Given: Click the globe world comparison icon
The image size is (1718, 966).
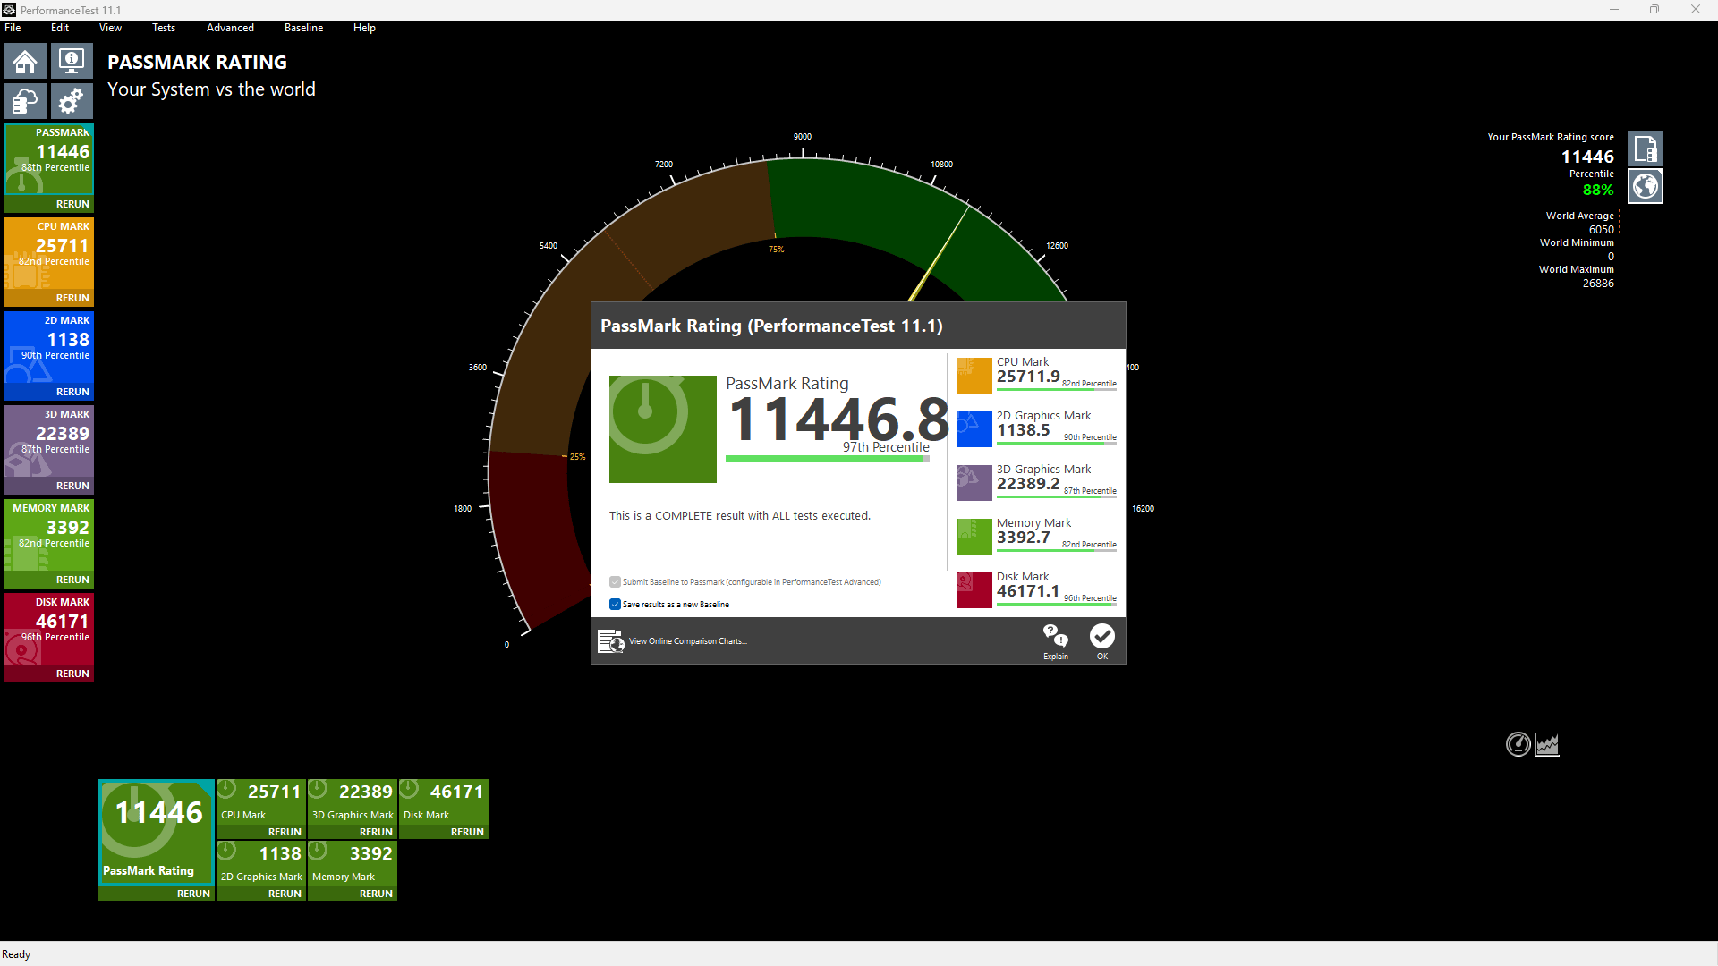Looking at the screenshot, I should coord(1645,186).
